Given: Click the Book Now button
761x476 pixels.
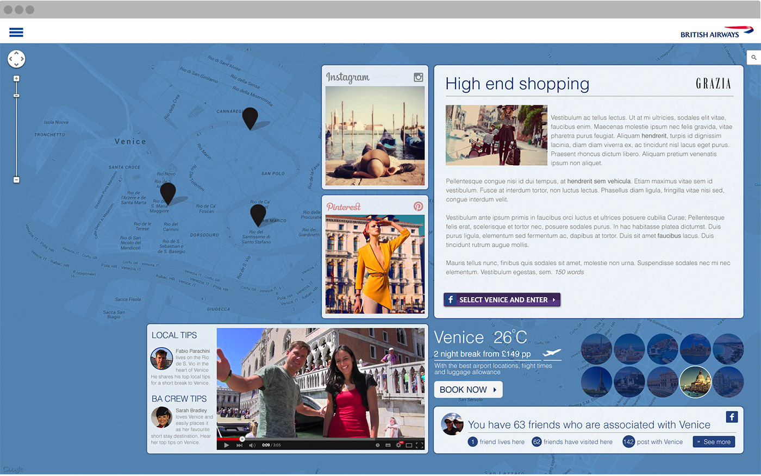Looking at the screenshot, I should (468, 390).
